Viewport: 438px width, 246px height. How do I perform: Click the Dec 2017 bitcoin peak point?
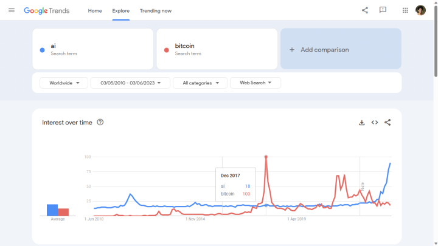click(266, 157)
